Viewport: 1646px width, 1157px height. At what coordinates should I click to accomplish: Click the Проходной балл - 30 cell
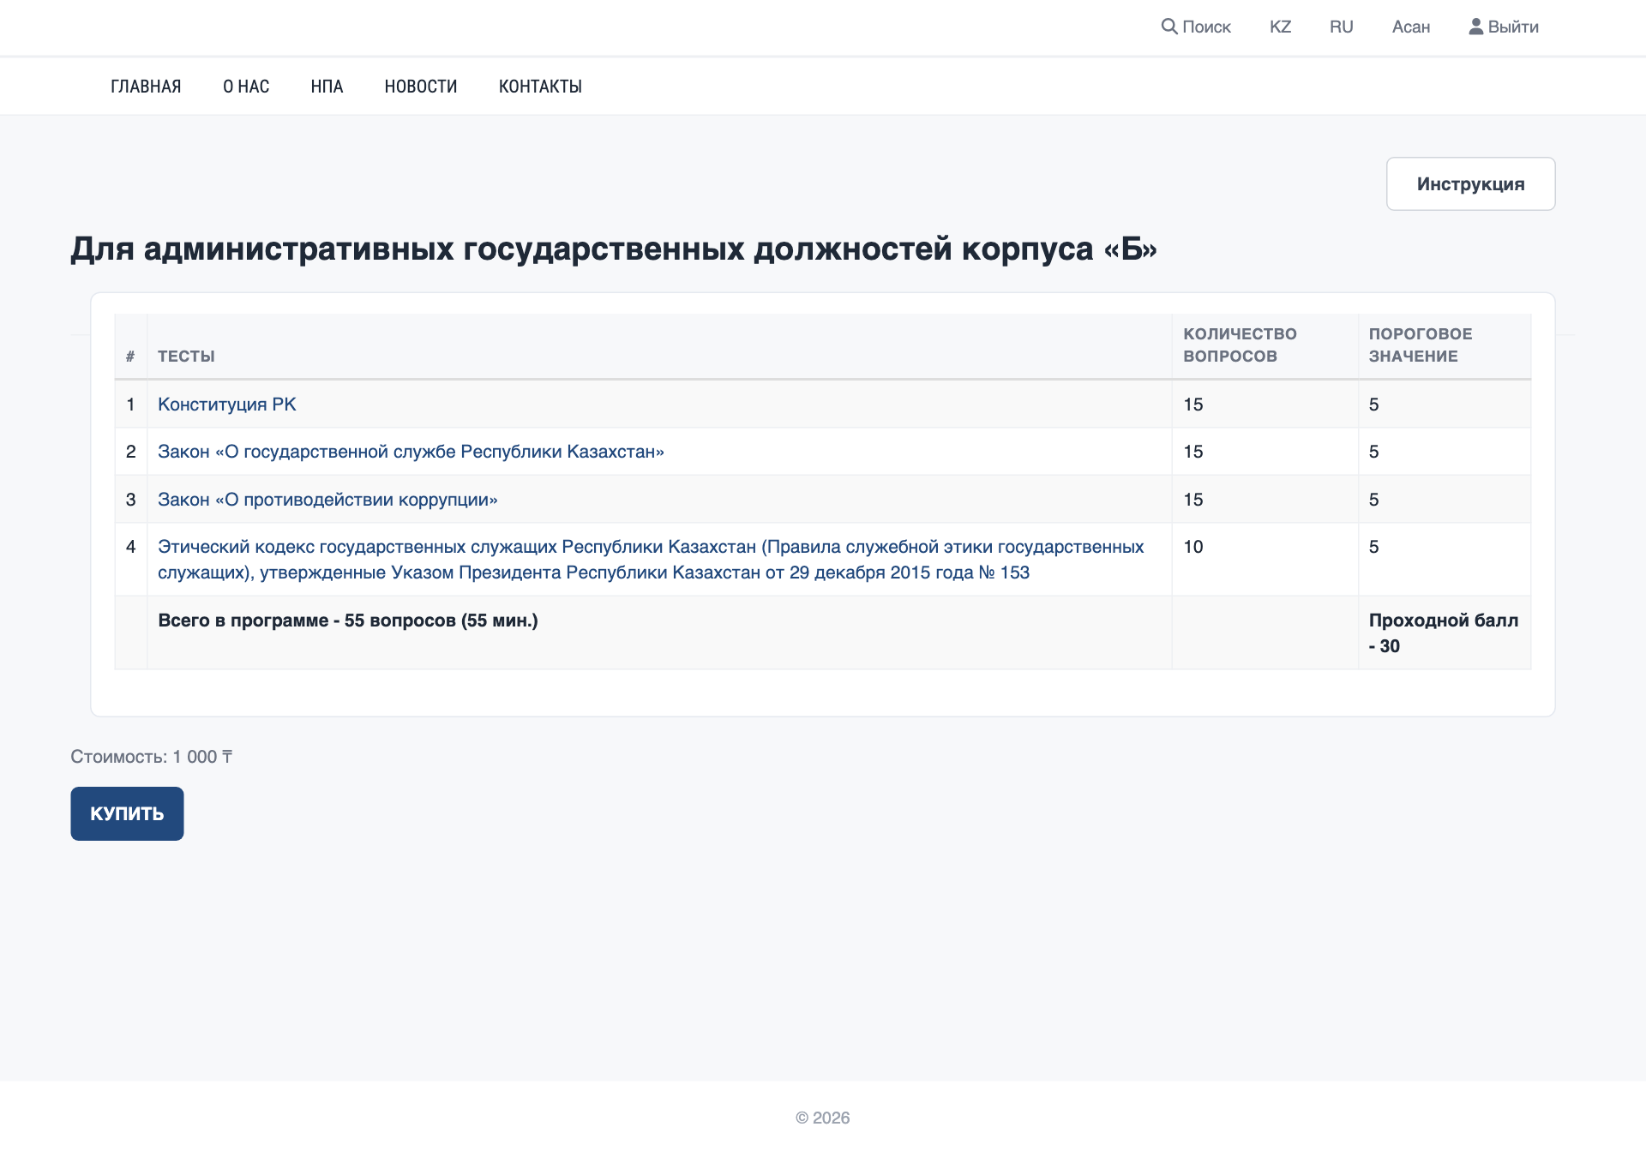1444,633
